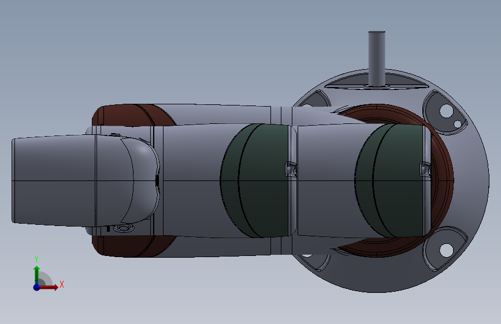Select the vertical pin on the base flange
Viewport: 501px width, 324px height.
click(377, 59)
